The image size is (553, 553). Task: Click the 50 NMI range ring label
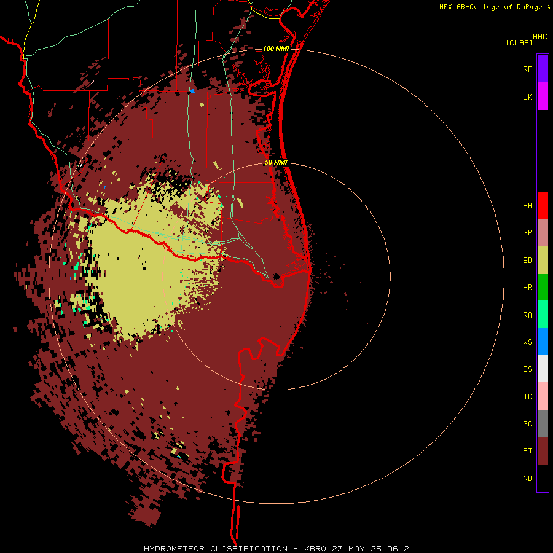[276, 162]
